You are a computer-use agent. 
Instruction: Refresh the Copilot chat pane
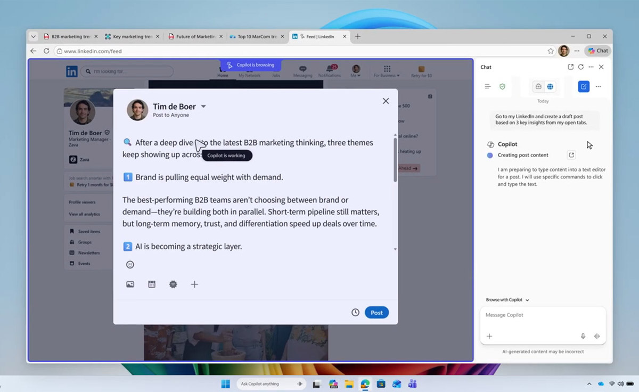(581, 67)
